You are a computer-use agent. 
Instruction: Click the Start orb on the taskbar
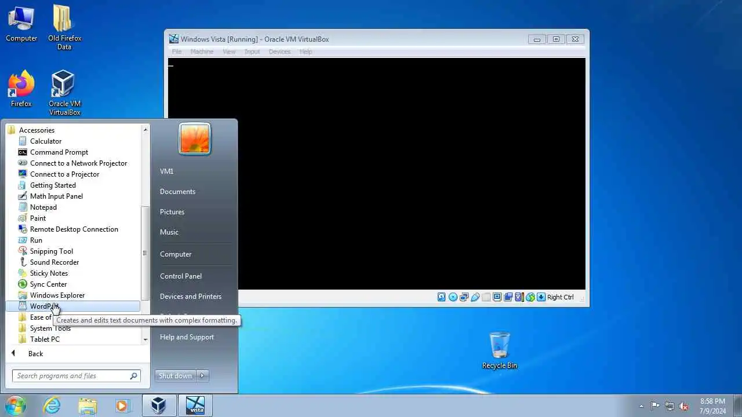[15, 405]
